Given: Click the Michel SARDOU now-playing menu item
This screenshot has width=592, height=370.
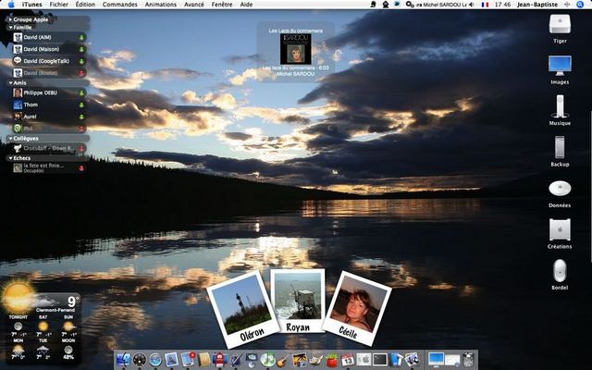Looking at the screenshot, I should pos(440,5).
